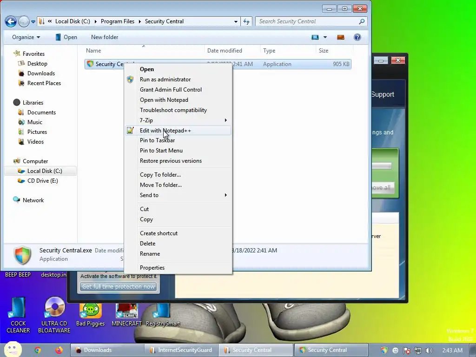Choose Pin to Start Menu
Viewport: 476px width, 357px height.
tap(178, 151)
